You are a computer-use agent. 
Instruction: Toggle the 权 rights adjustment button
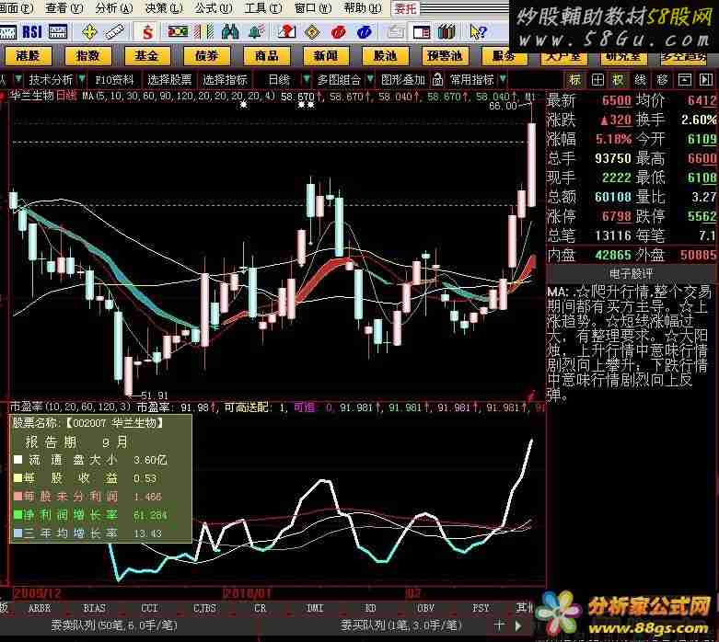tap(619, 80)
